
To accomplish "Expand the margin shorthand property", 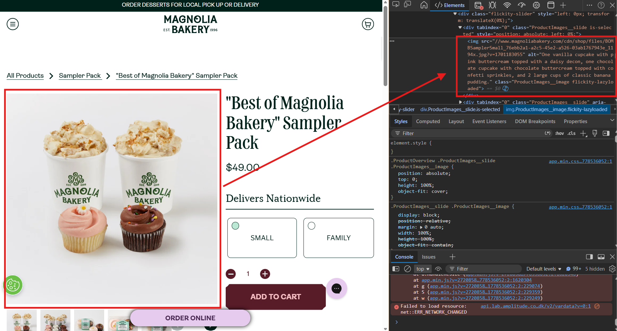I will click(x=421, y=227).
